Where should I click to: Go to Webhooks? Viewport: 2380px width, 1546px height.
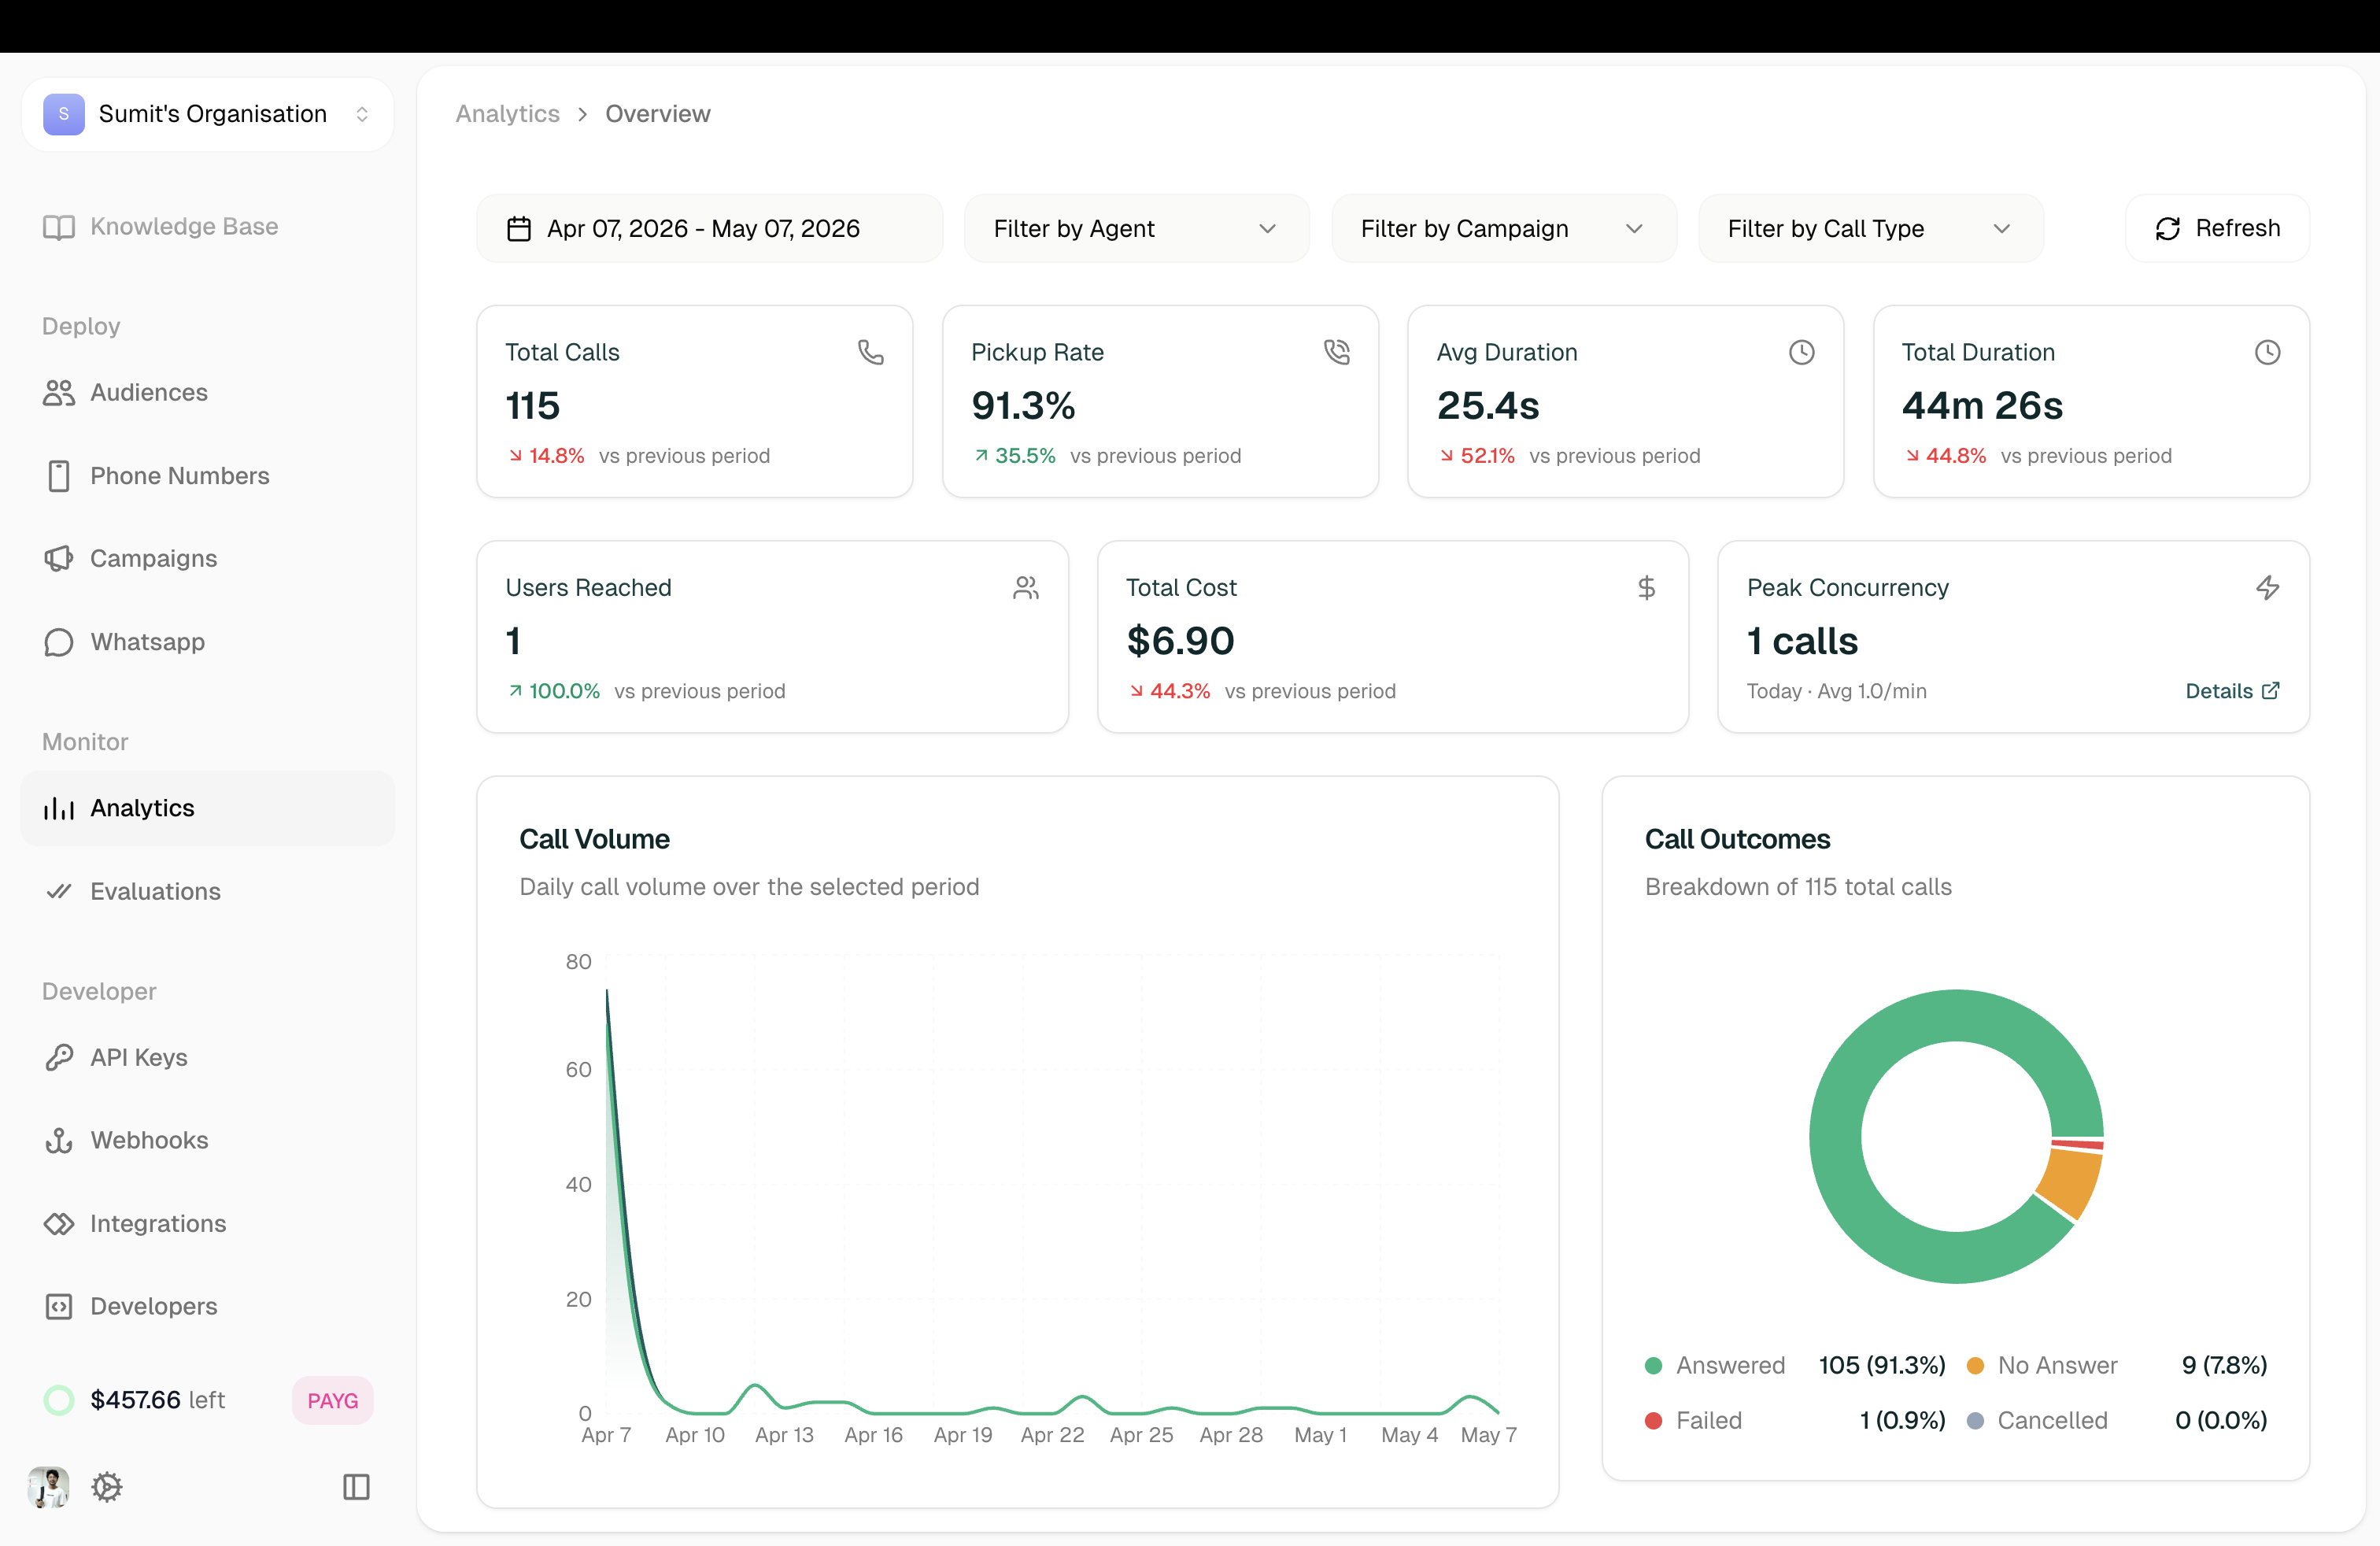point(207,1140)
